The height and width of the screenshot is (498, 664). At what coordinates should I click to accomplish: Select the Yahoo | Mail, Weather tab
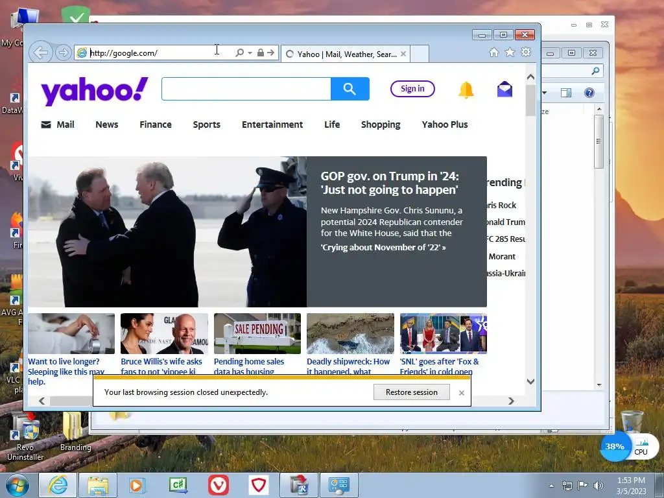pos(346,54)
